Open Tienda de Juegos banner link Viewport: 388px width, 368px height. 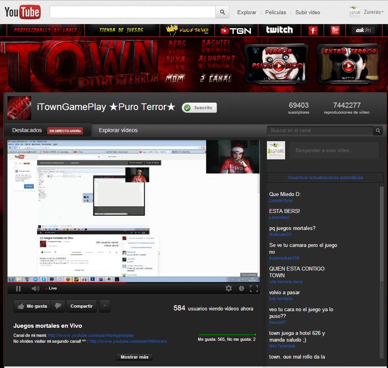coord(121,30)
